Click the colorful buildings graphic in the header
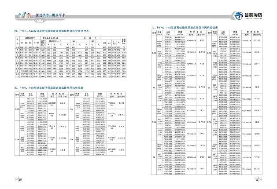The width and height of the screenshot is (277, 189). [x=24, y=15]
